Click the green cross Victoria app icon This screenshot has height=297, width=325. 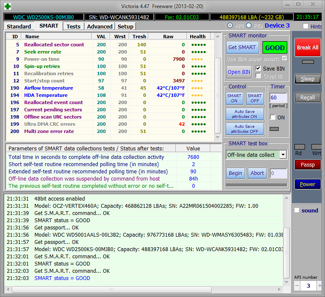pyautogui.click(x=8, y=6)
